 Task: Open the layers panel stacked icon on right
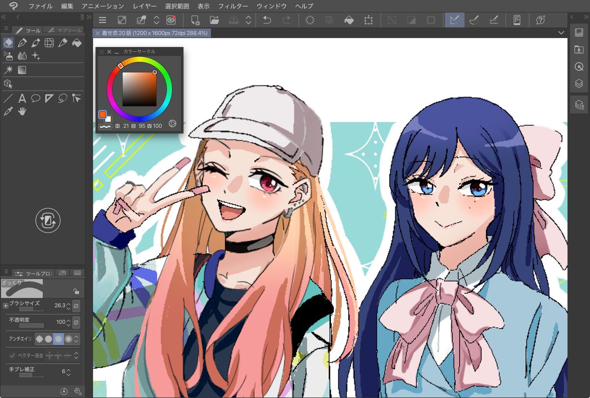click(579, 84)
